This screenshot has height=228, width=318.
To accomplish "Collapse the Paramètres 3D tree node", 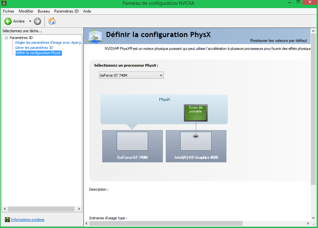I will (6, 38).
